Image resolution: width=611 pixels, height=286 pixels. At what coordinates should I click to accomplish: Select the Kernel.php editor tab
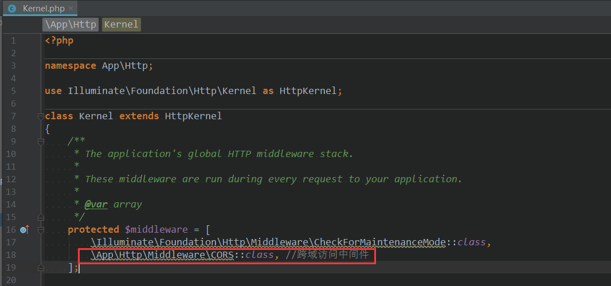[x=40, y=8]
